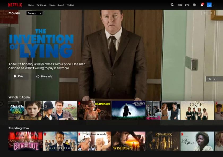Viewport: 223px width, 157px height.
Task: Go to the Home tab
Action: point(31,5)
